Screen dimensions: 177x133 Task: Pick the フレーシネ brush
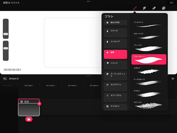point(149,48)
